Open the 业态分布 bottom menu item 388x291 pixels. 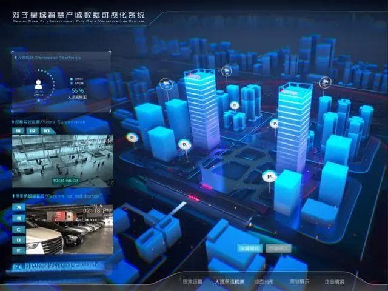(x=264, y=281)
